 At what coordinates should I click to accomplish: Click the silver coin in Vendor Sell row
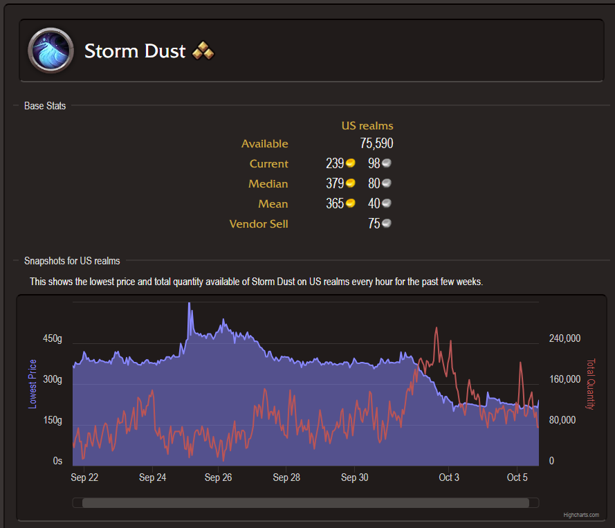pos(387,224)
